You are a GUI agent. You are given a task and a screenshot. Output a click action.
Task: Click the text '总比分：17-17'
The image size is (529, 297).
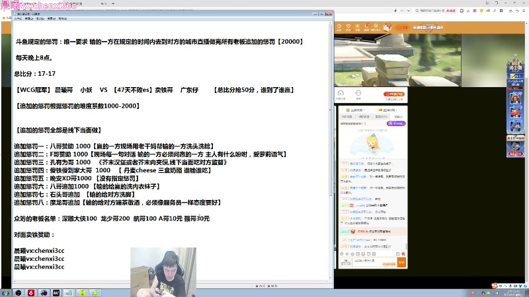(35, 74)
